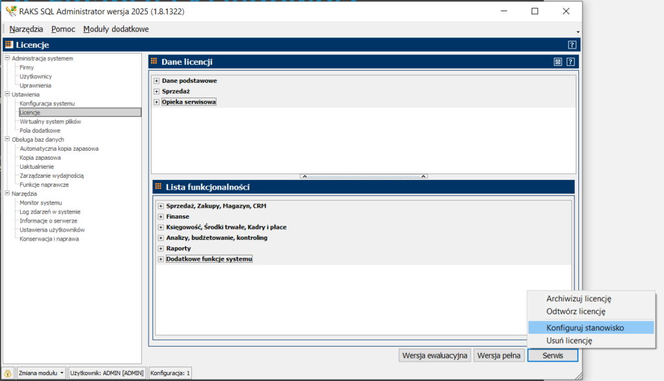Viewport: 664px width, 381px height.
Task: Select Firmy in the tree
Action: pos(27,67)
